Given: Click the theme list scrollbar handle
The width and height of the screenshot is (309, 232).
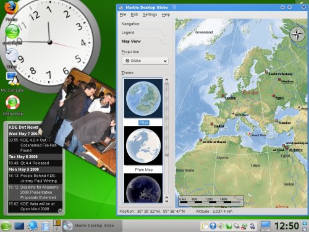Looking at the screenshot, I should (167, 119).
